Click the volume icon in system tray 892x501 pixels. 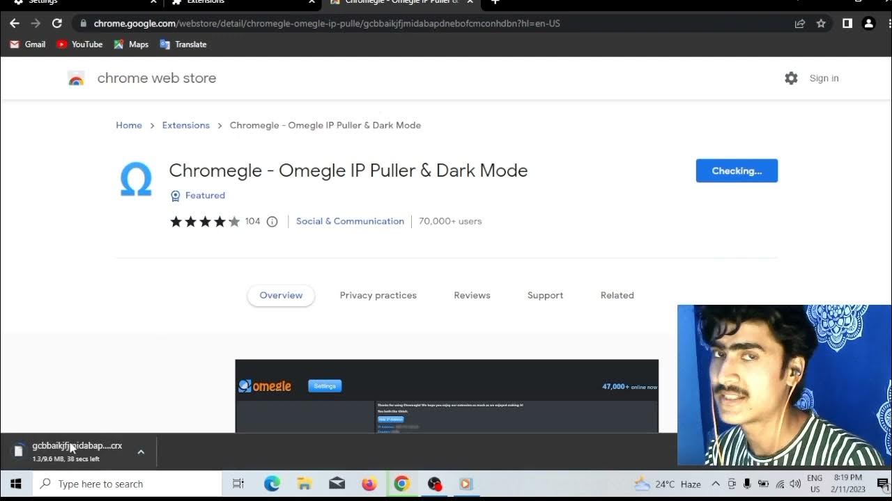pyautogui.click(x=795, y=484)
